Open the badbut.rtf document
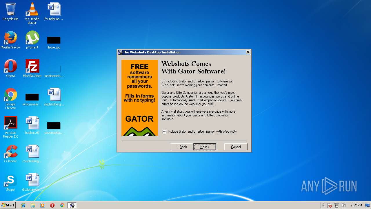This screenshot has width=371, height=209. tap(32, 125)
